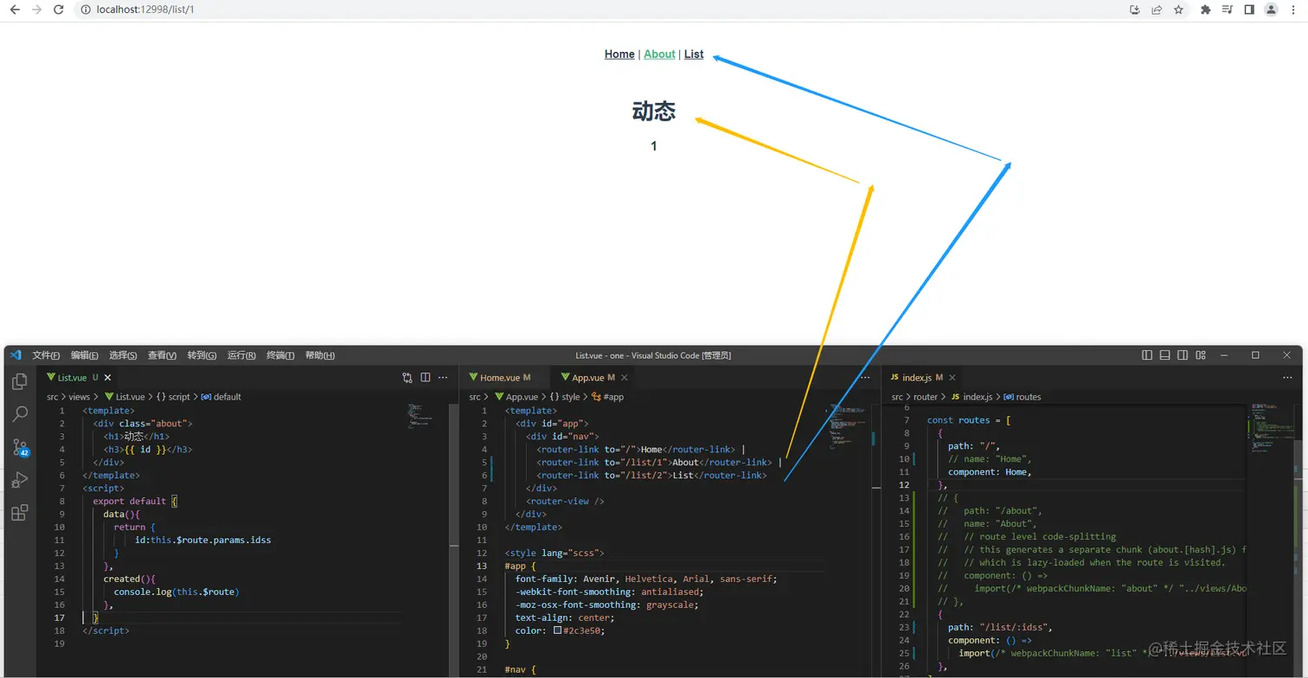Image resolution: width=1308 pixels, height=678 pixels.
Task: Open the 编辑(E) menu
Action: 84,355
